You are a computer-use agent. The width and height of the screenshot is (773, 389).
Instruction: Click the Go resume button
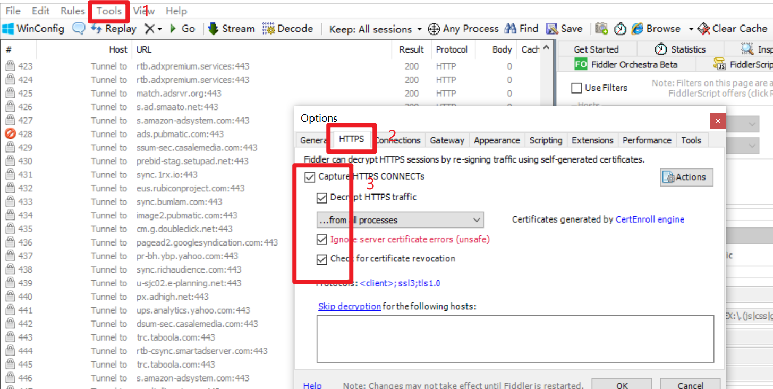point(182,29)
